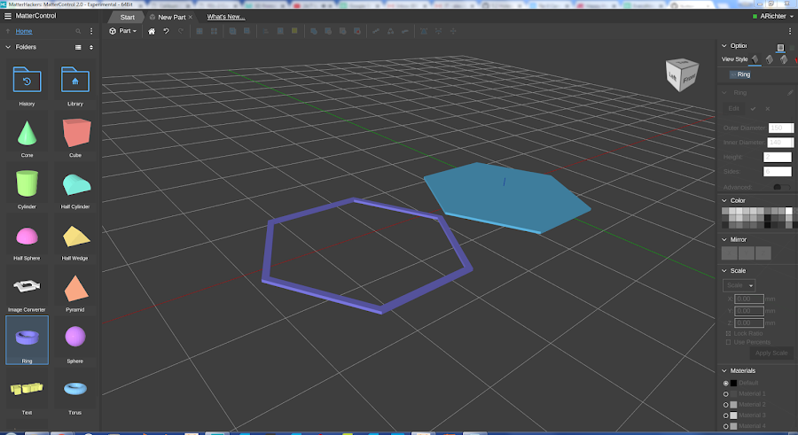Viewport: 798px width, 435px height.
Task: Collapse the Color section
Action: pyautogui.click(x=724, y=200)
